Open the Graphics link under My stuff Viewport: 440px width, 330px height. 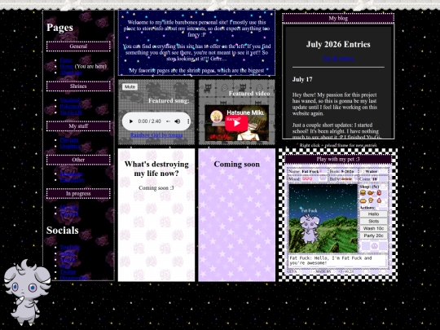tap(70, 146)
